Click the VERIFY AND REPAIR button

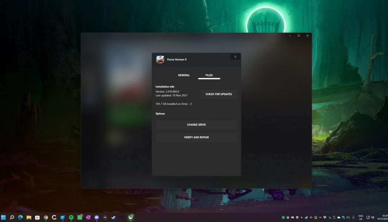[x=196, y=137]
